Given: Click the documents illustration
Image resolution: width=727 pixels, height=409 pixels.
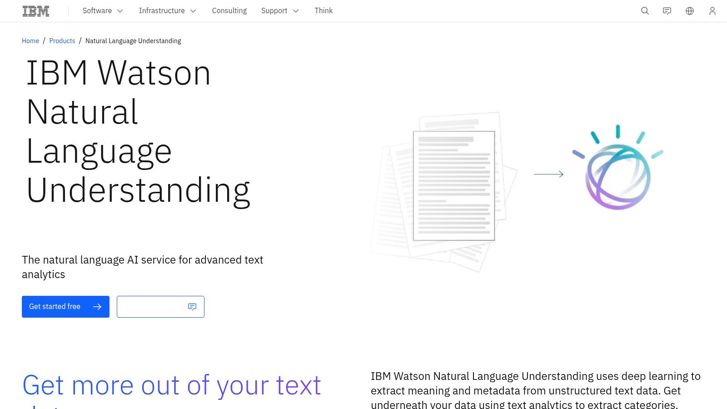Looking at the screenshot, I should [444, 192].
